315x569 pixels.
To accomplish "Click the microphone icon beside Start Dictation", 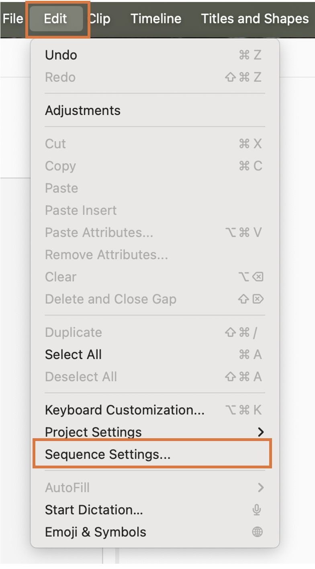I will pos(257,510).
